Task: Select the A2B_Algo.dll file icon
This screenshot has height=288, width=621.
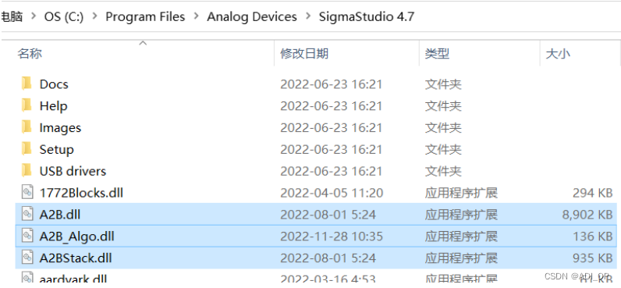Action: (x=27, y=236)
